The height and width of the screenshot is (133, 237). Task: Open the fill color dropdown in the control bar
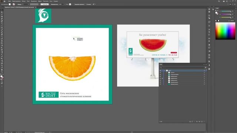(x=11, y=4)
